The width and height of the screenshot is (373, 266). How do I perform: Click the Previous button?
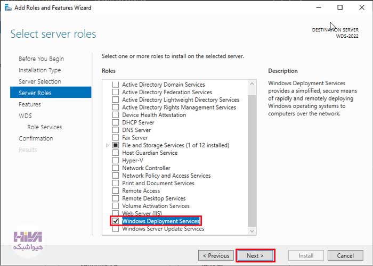click(216, 255)
